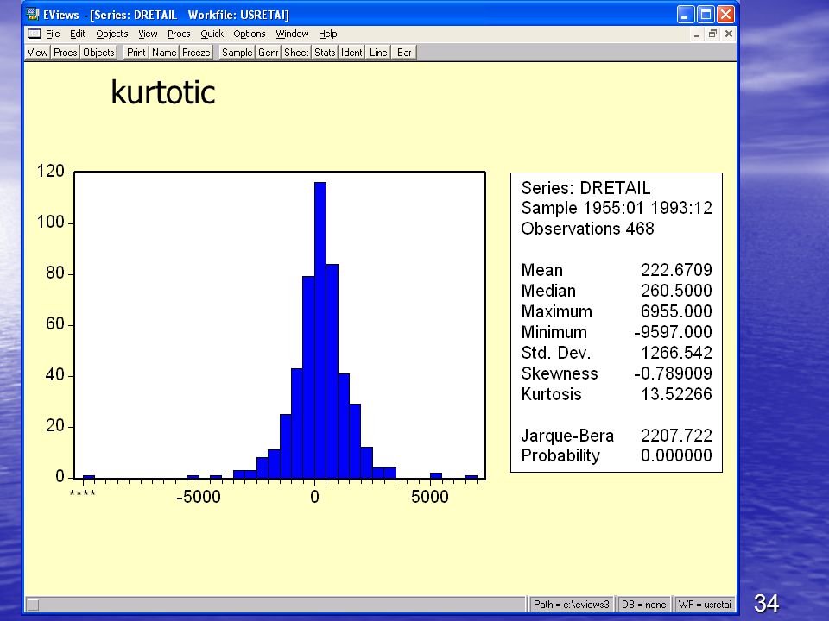Show Line graph via Line button
Image resolution: width=829 pixels, height=621 pixels.
click(x=378, y=53)
